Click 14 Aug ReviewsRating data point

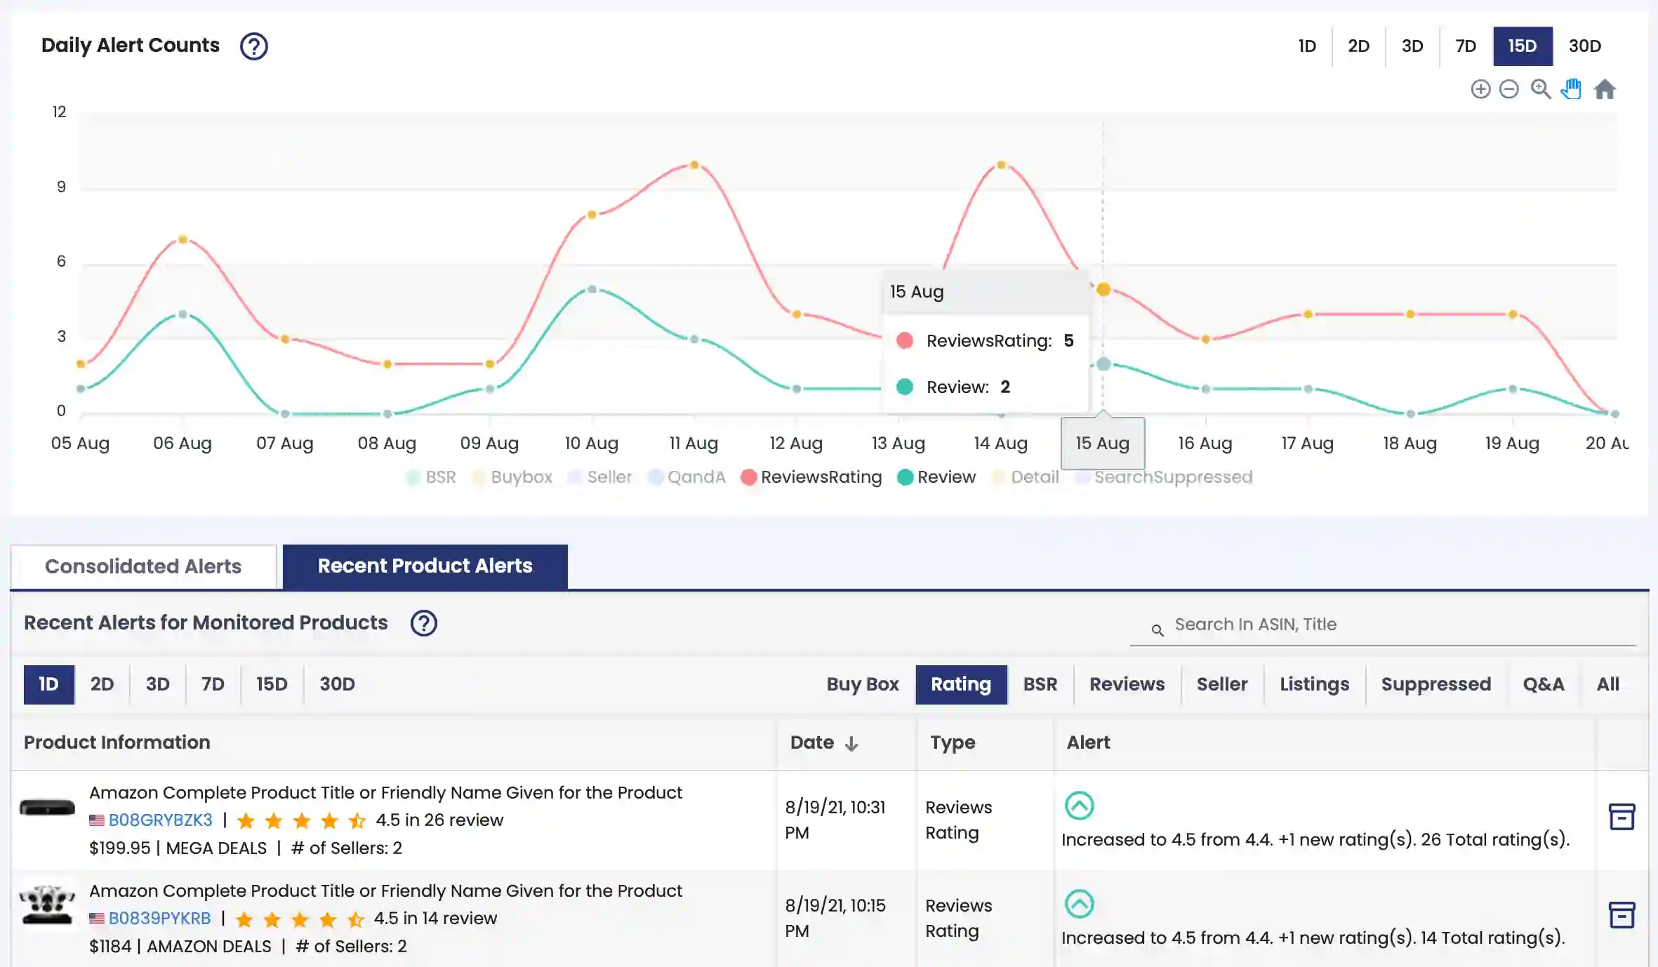[1001, 166]
